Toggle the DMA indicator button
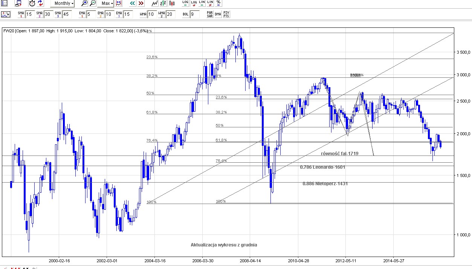Screen dimensions: 472x269 (x=218, y=14)
